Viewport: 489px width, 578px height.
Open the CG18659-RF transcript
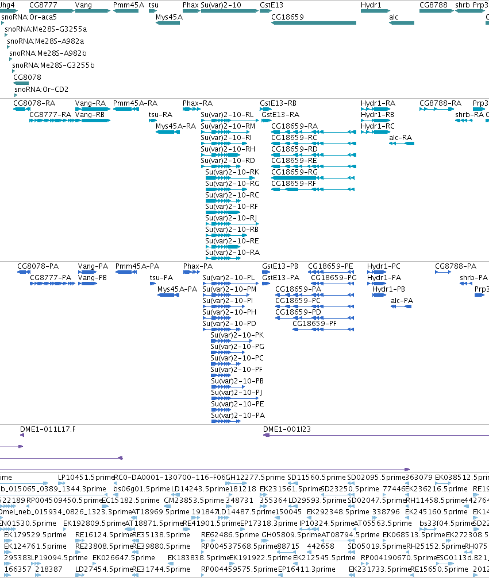click(x=313, y=189)
